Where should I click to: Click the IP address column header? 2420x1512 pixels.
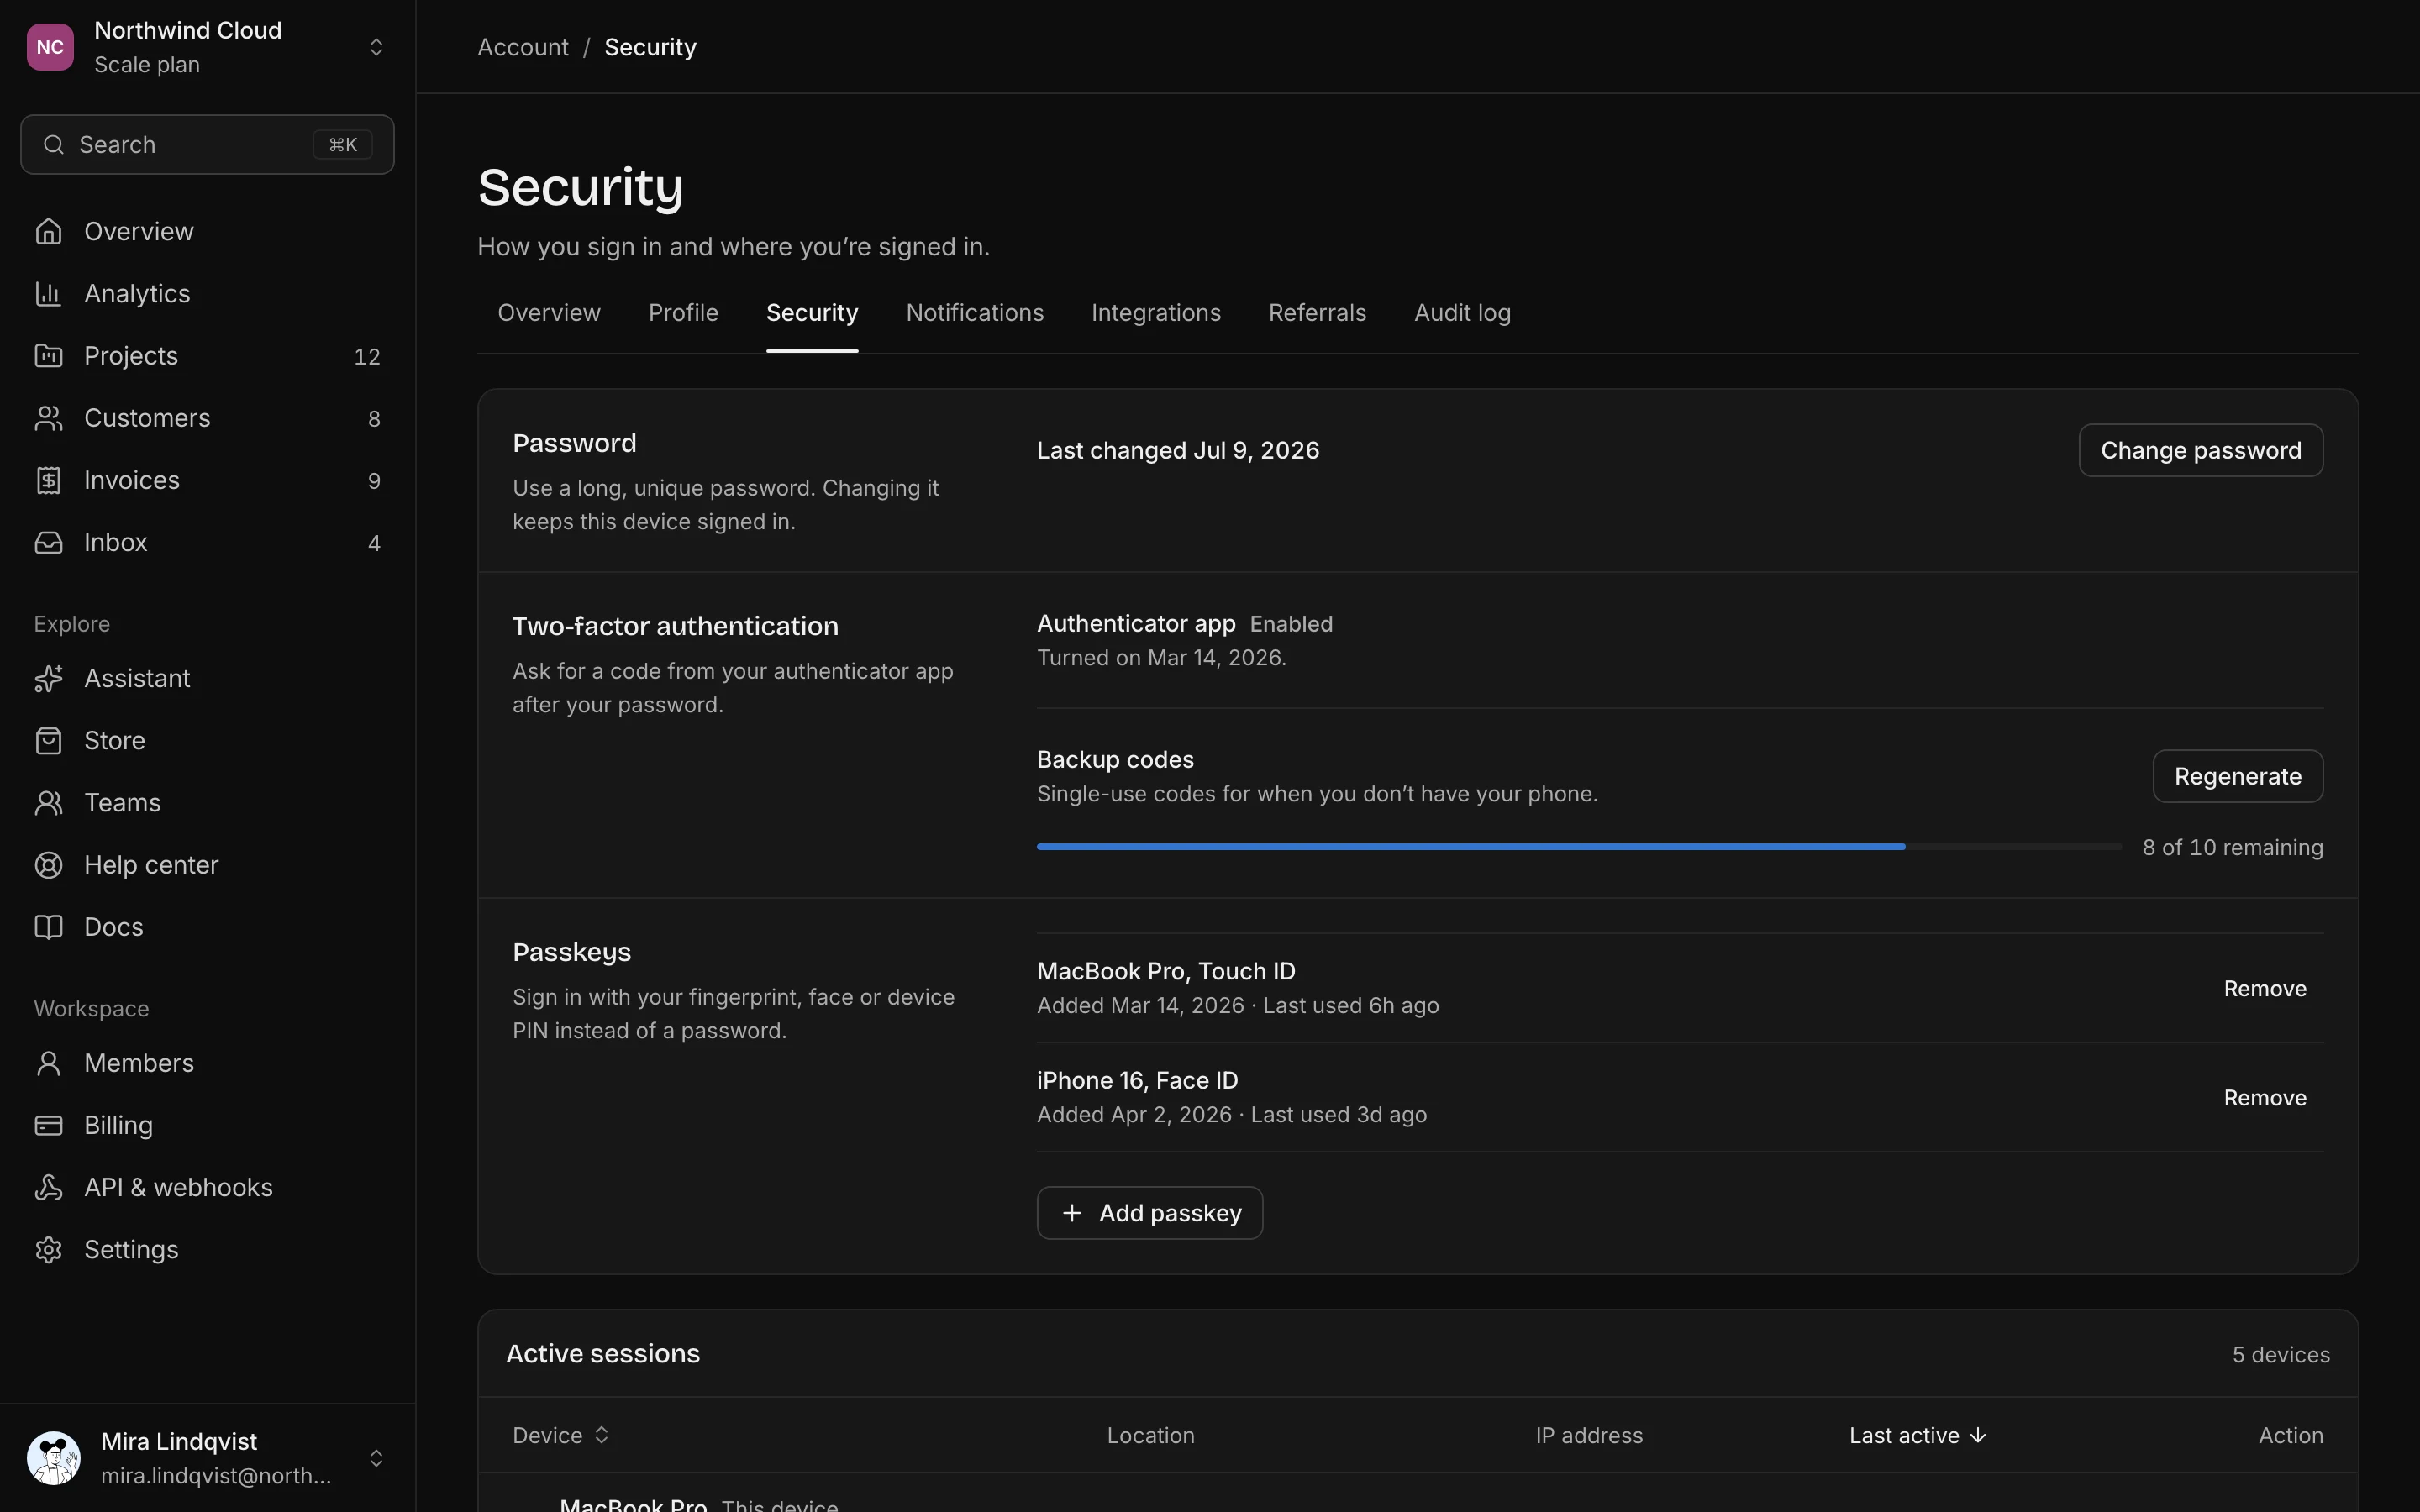tap(1588, 1435)
